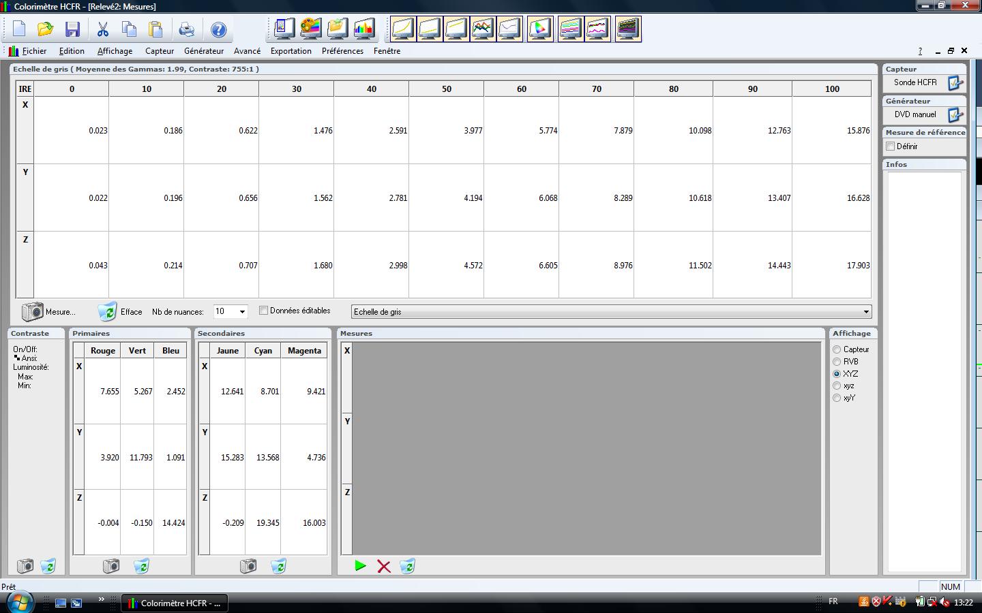This screenshot has height=613, width=982.
Task: Open the Fichier menu
Action: click(x=34, y=51)
